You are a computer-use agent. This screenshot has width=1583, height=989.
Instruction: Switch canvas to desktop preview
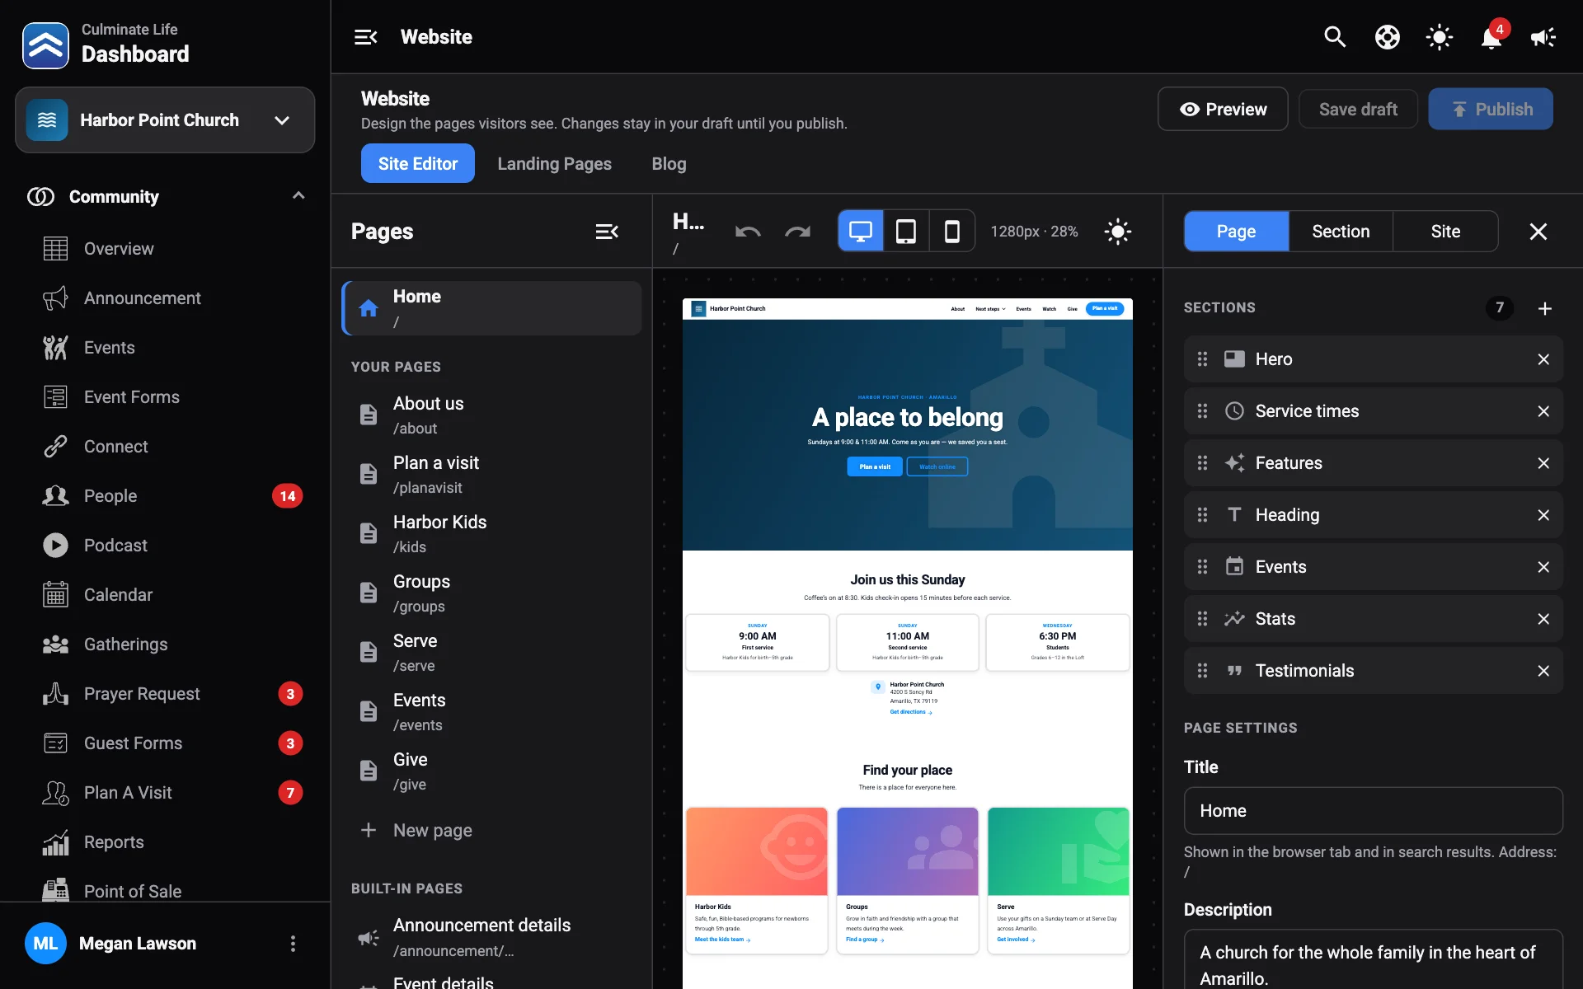click(x=861, y=232)
